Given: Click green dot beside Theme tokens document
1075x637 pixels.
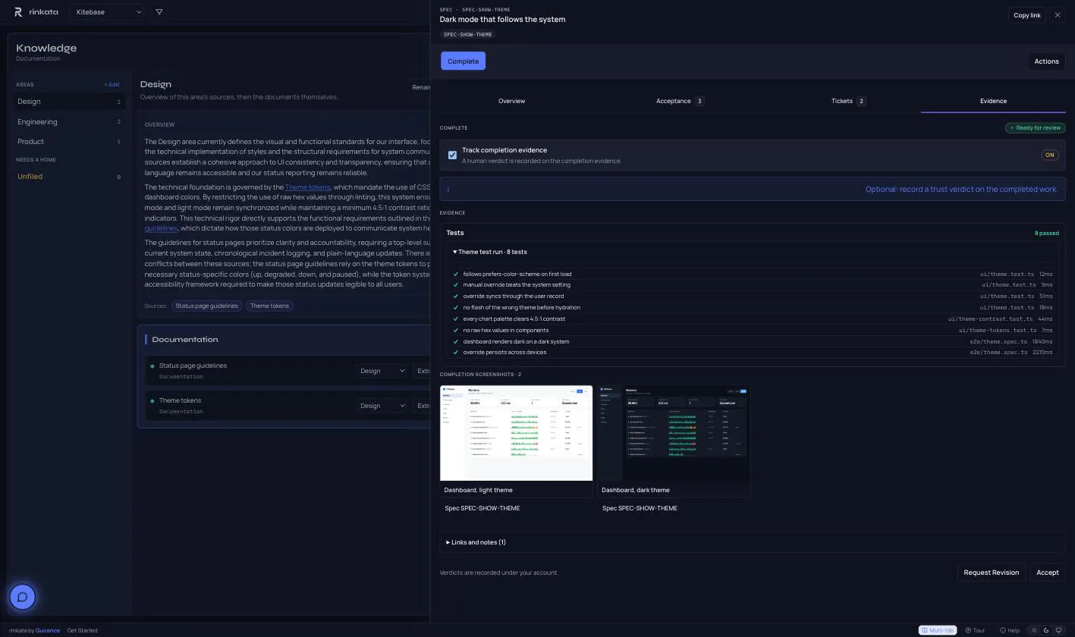Looking at the screenshot, I should point(152,400).
